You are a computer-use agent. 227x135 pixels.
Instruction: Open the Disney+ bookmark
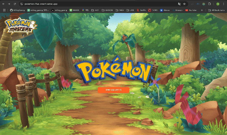[178, 10]
